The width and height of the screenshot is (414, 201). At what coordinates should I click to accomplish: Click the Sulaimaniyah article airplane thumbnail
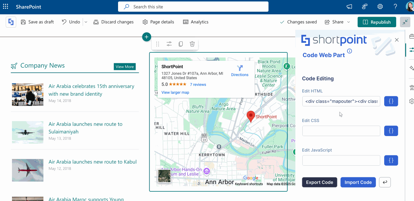pos(27,132)
